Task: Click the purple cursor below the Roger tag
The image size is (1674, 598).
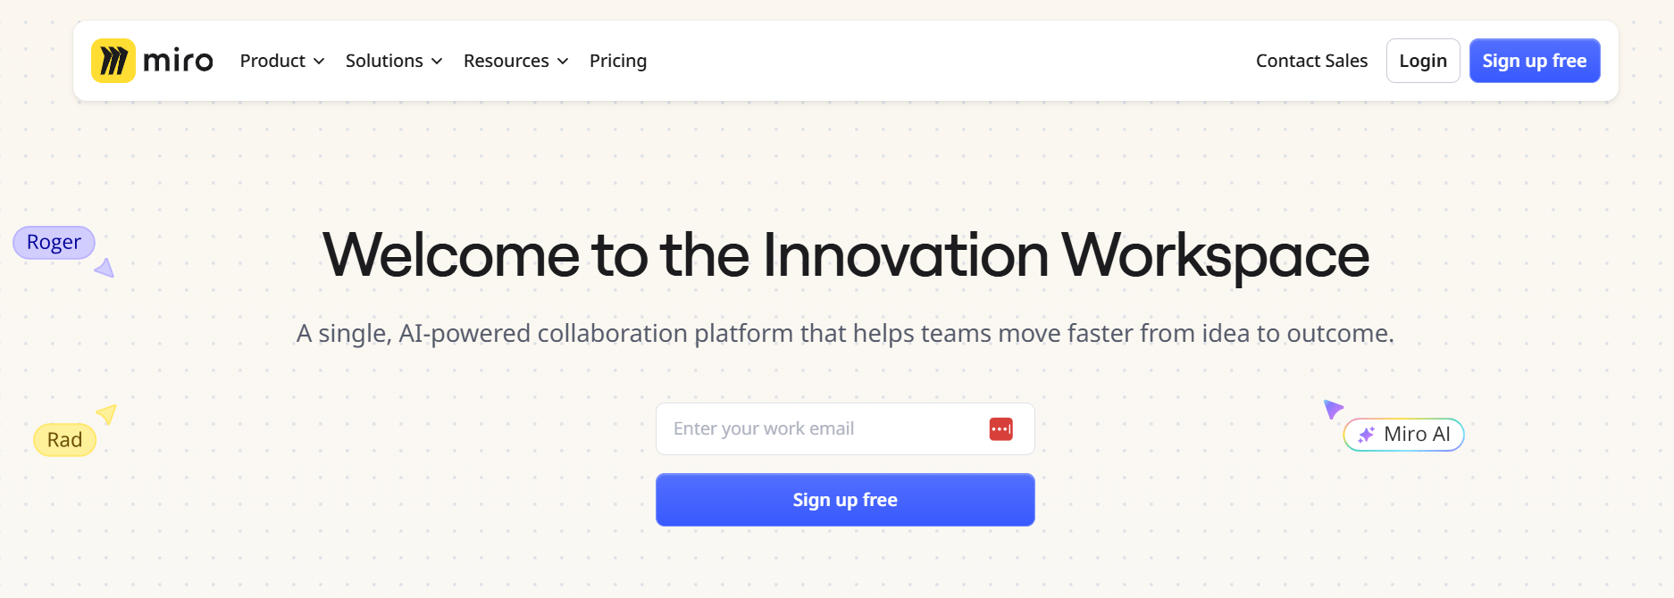Action: click(105, 270)
